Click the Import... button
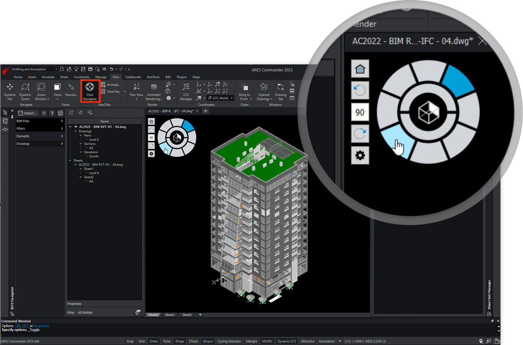The width and height of the screenshot is (523, 345). point(28,113)
